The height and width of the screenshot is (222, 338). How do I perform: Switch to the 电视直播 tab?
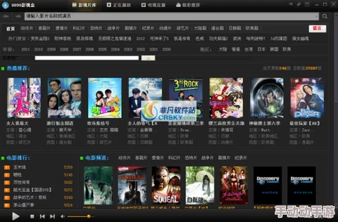153,5
